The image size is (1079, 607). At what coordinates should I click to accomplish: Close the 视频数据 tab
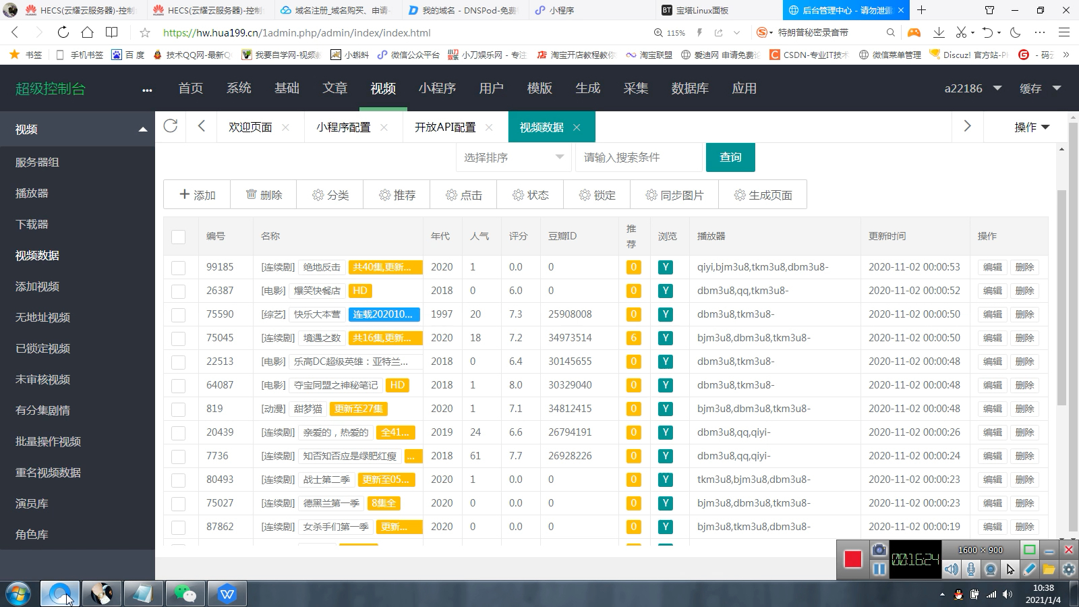pos(577,127)
